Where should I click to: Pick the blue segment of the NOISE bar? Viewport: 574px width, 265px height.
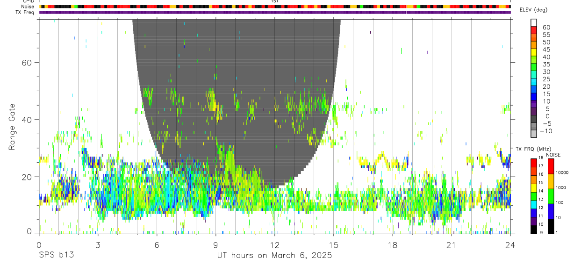click(551, 211)
